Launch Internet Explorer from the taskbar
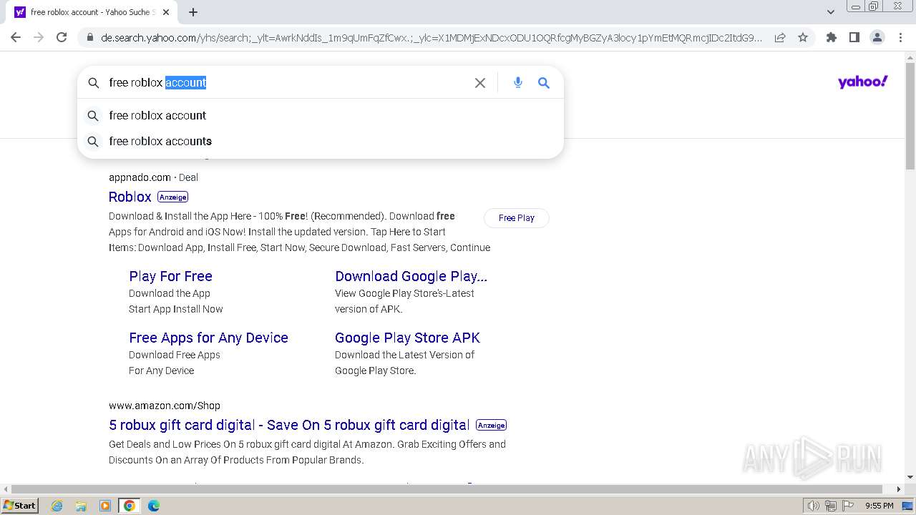This screenshot has height=515, width=916. (57, 506)
